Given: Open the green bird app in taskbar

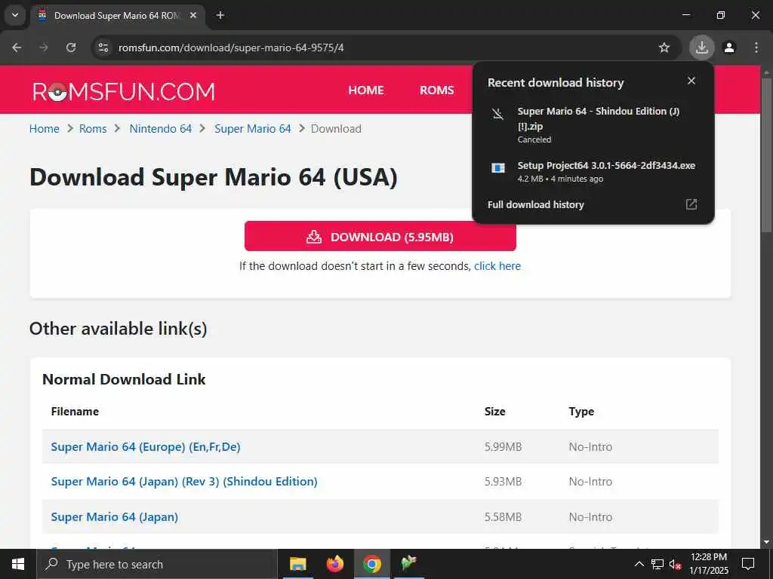Looking at the screenshot, I should pyautogui.click(x=408, y=562).
